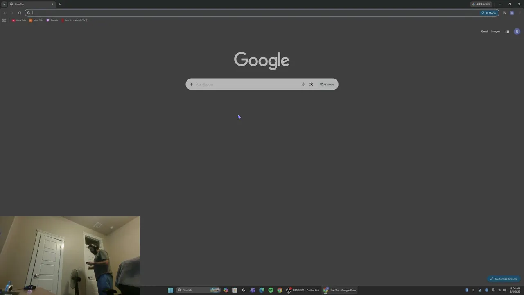524x295 pixels.
Task: Switch to New Tab - Google Chrome taskbar window
Action: (340, 290)
